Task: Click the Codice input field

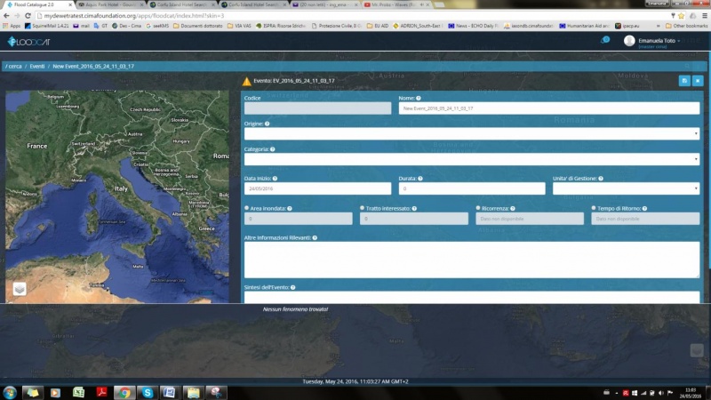Action: (x=317, y=108)
